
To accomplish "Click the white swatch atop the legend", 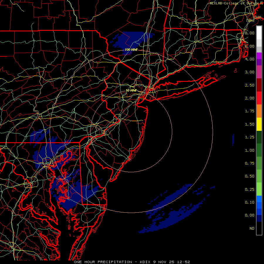I will tap(259, 33).
